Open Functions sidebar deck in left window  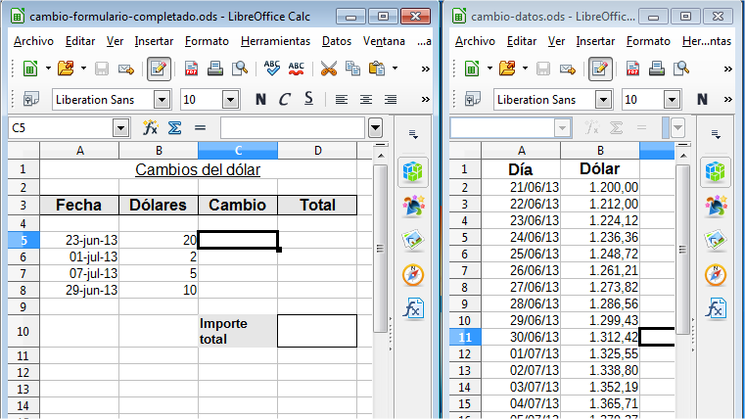pyautogui.click(x=412, y=309)
